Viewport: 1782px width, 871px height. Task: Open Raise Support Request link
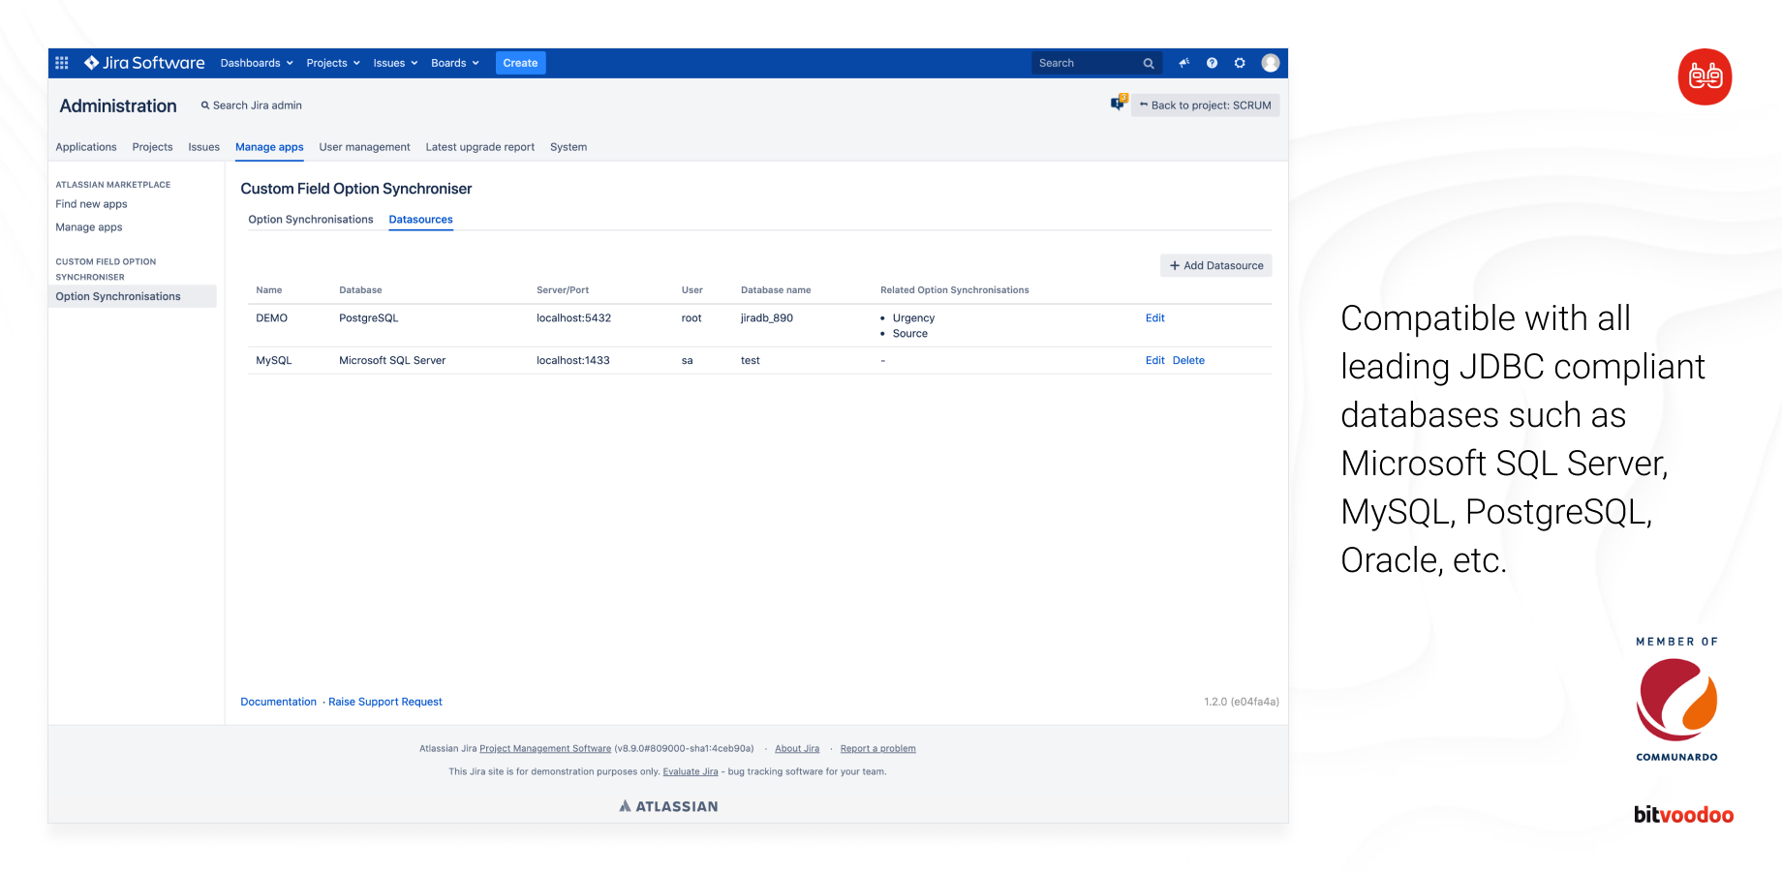point(384,702)
